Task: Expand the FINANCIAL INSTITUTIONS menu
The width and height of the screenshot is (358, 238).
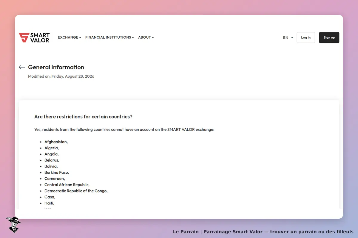Action: 109,37
